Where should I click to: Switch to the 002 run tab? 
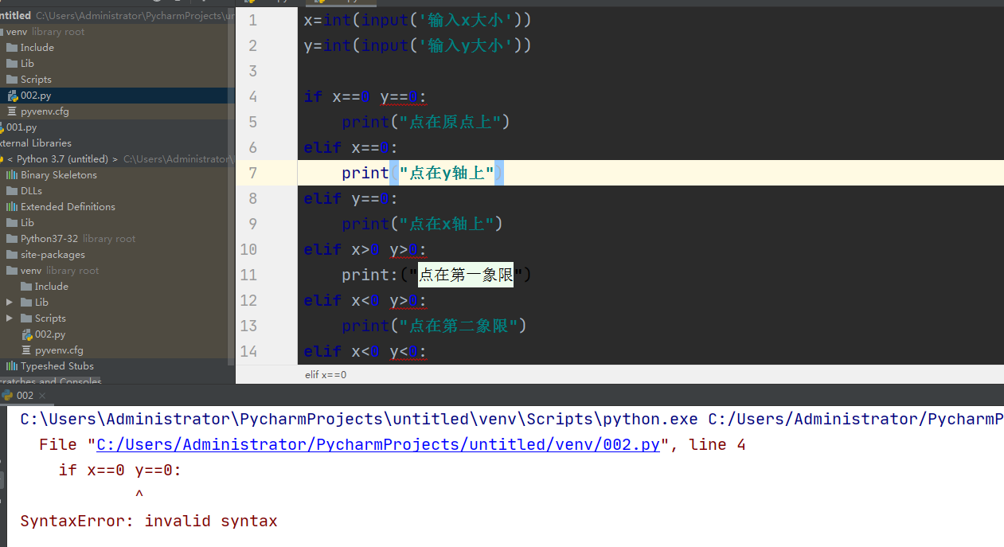pos(25,395)
